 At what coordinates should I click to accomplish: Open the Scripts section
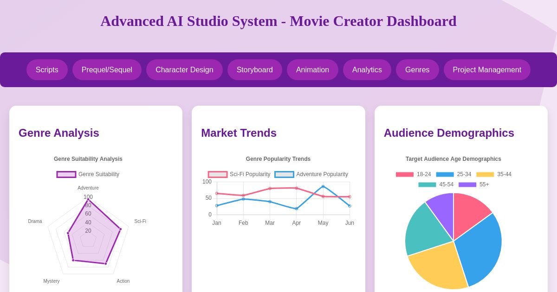tap(47, 70)
